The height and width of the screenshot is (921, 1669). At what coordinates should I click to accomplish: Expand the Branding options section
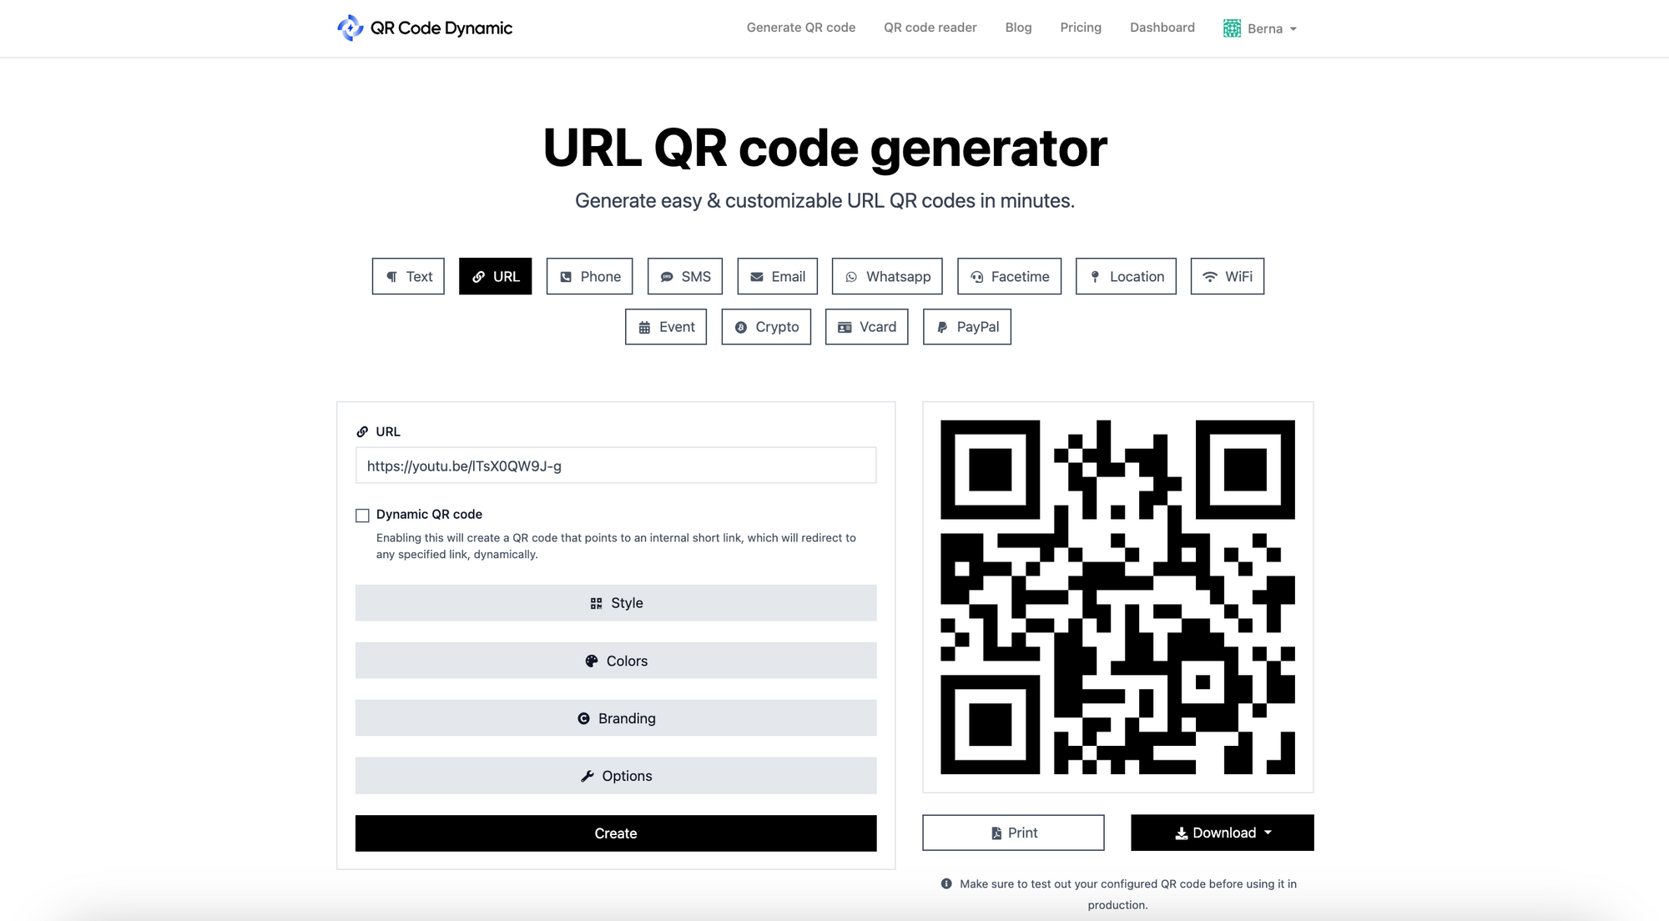tap(615, 718)
